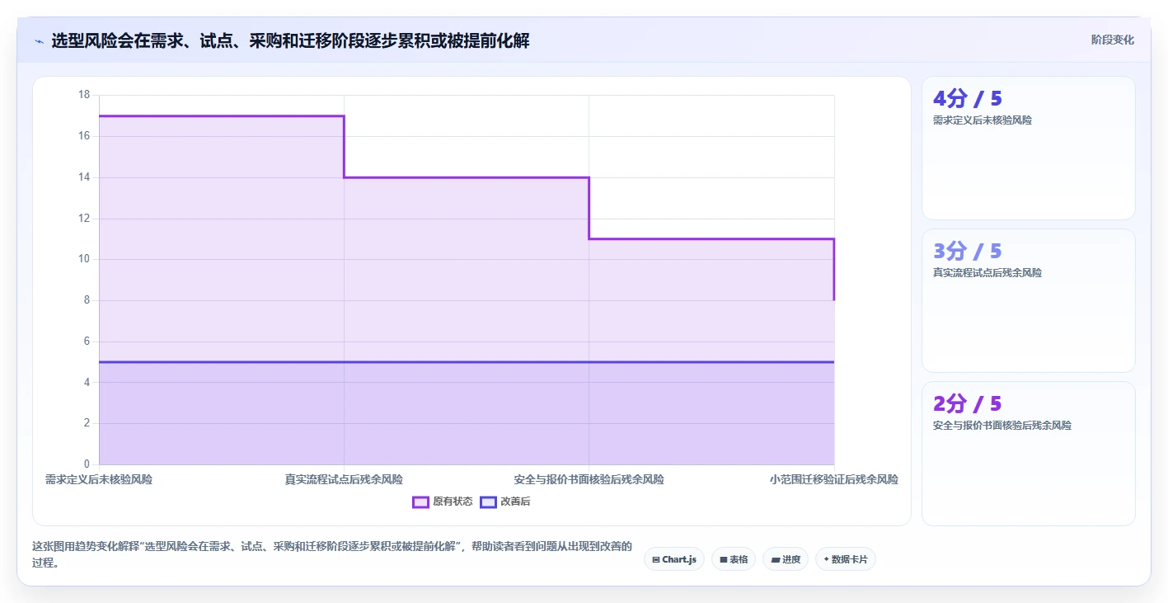1168x603 pixels.
Task: Click the y-axis value 18
Action: pyautogui.click(x=83, y=95)
